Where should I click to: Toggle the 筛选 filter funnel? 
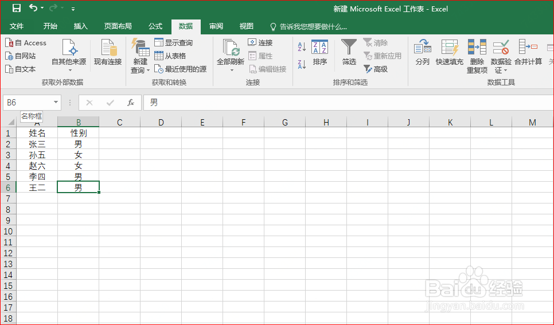pos(349,52)
